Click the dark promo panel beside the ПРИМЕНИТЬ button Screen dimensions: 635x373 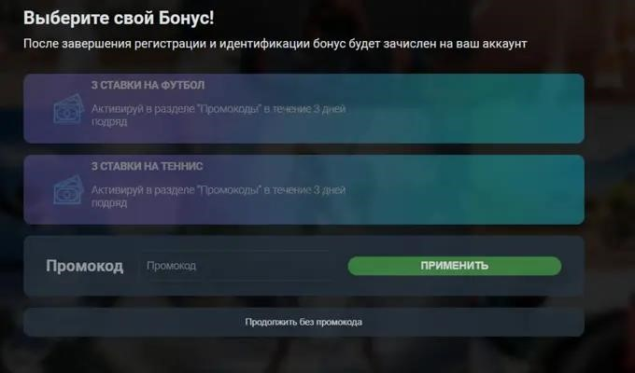tap(572, 266)
